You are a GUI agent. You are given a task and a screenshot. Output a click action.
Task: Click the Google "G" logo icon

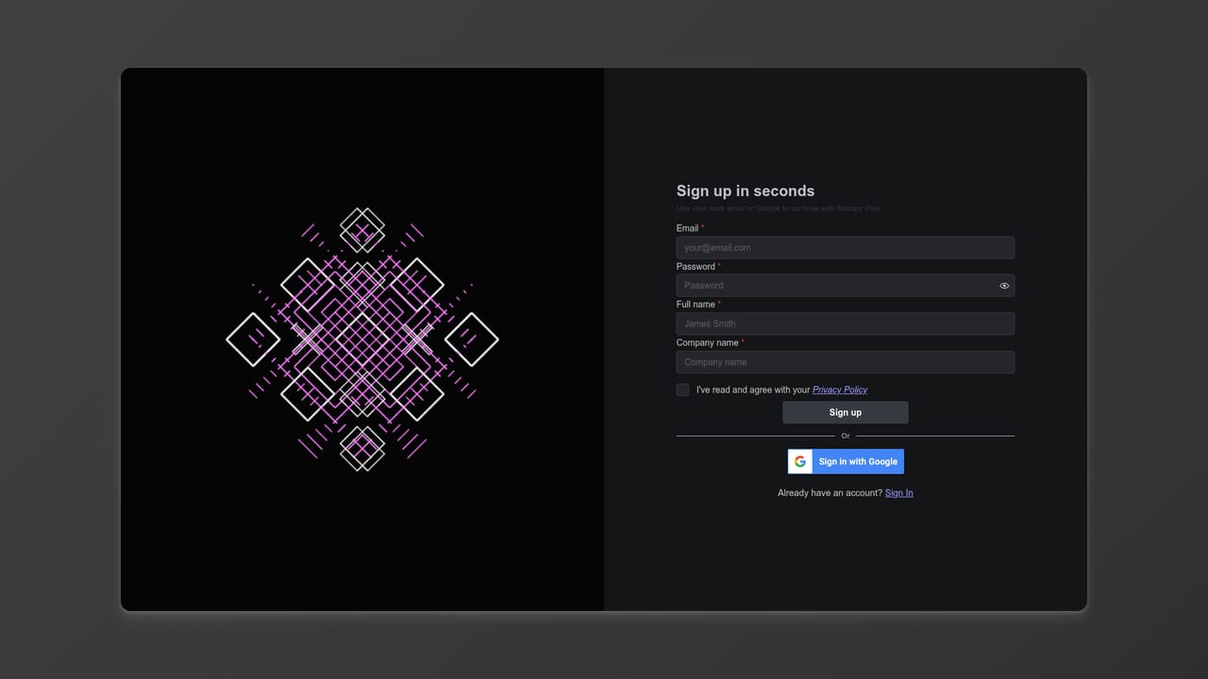[x=800, y=461]
